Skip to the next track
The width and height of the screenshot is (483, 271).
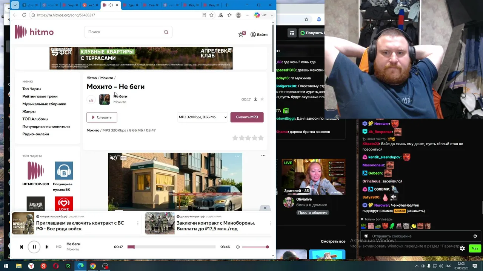(47, 247)
